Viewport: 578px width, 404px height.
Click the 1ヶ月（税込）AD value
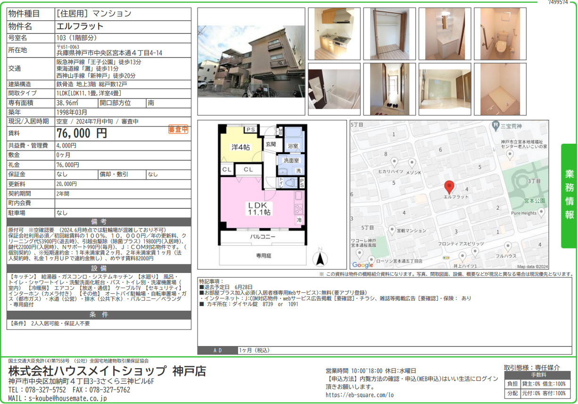point(255,350)
